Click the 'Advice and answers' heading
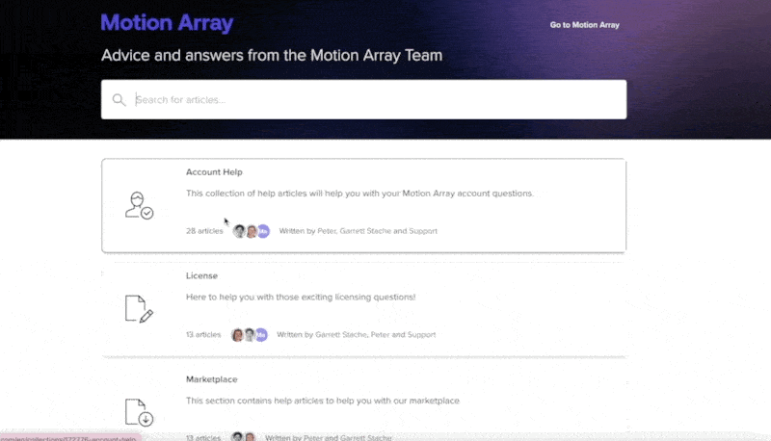This screenshot has width=771, height=441. click(x=272, y=56)
